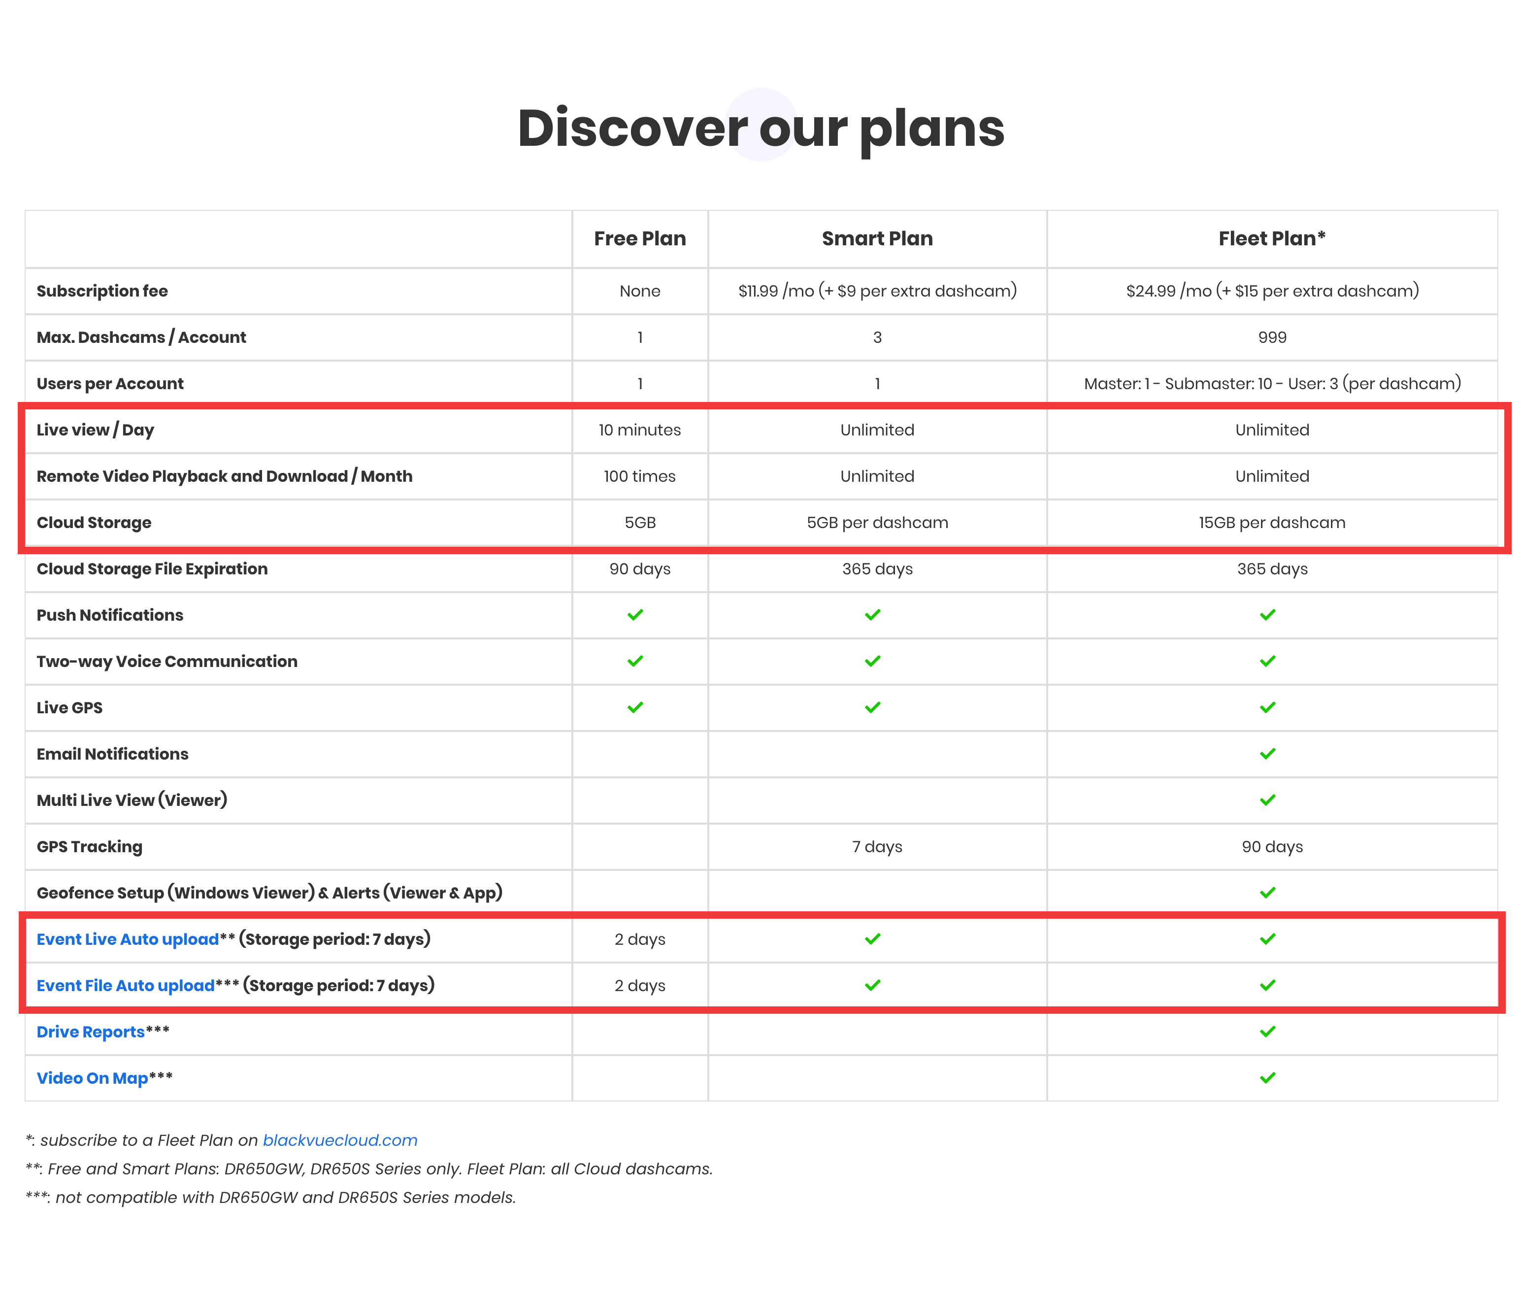Click the Free Plan column header
Viewport: 1523px width, 1299px height.
point(639,238)
